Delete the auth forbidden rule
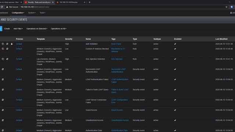This screenshot has height=132, width=235. pos(12,44)
